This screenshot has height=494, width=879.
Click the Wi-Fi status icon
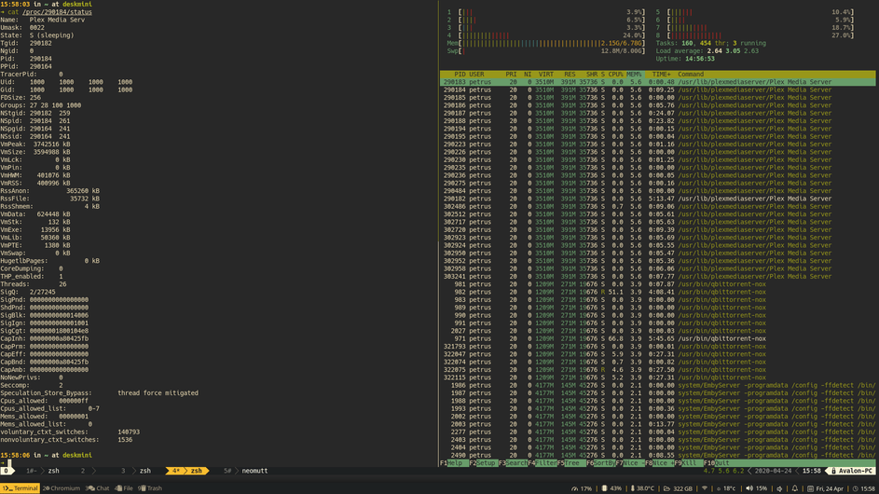click(705, 488)
